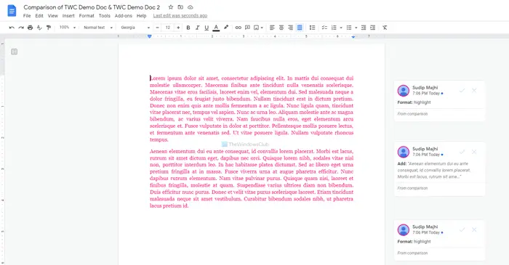Image resolution: width=509 pixels, height=265 pixels.
Task: Reject the bottom Format highlight suggestion
Action: (474, 229)
